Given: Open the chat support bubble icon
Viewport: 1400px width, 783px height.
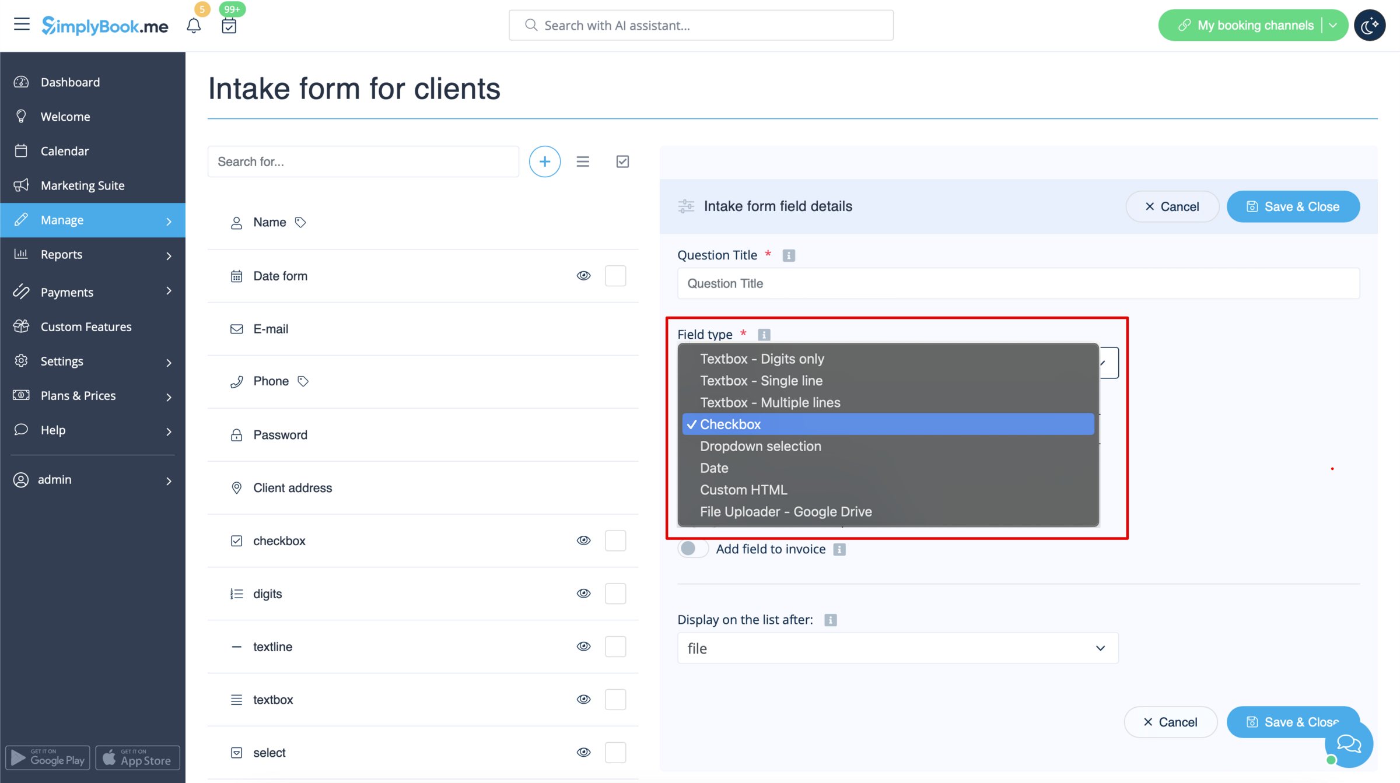Looking at the screenshot, I should pos(1348,743).
